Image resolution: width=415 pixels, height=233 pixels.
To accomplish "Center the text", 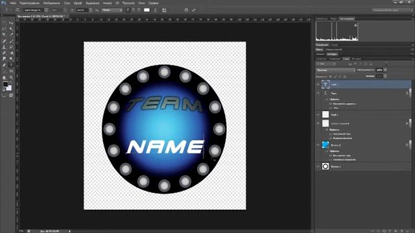I will pos(133,10).
